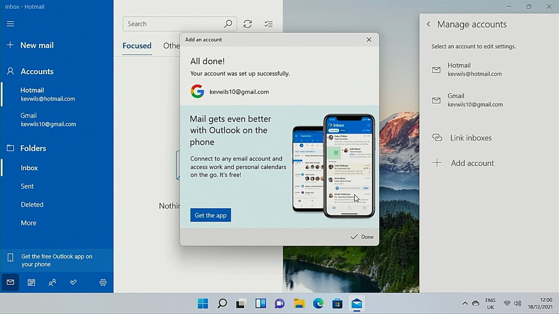Expand More under Folders
The height and width of the screenshot is (314, 559).
[28, 223]
